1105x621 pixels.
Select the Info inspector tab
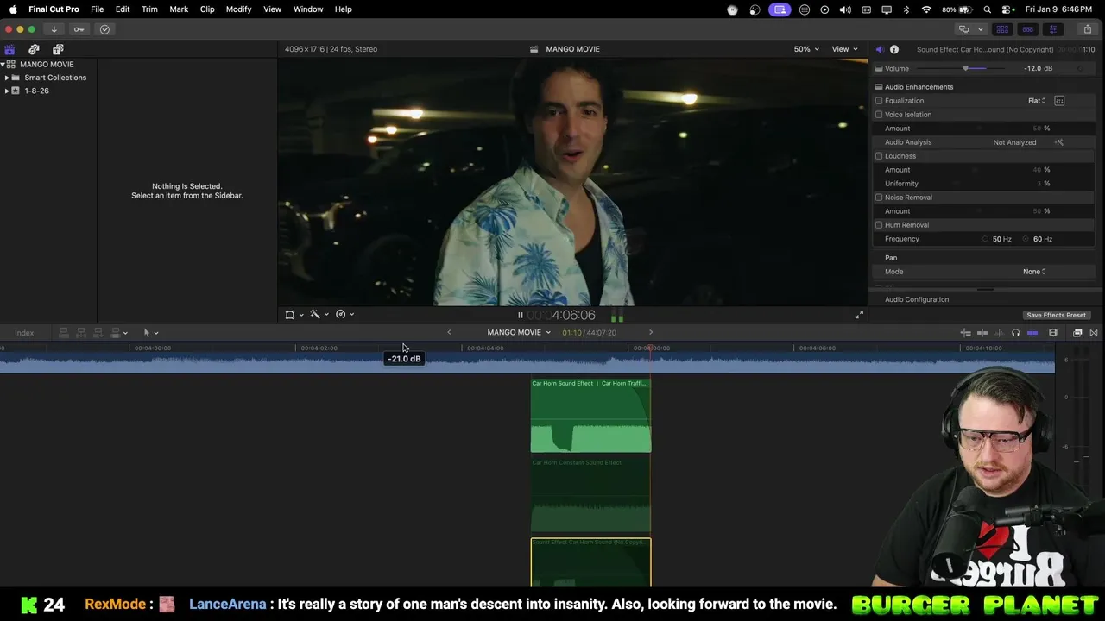(894, 50)
